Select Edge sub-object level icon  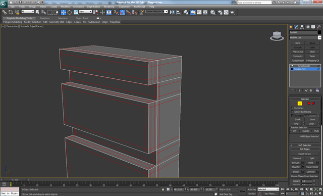pyautogui.click(x=300, y=103)
